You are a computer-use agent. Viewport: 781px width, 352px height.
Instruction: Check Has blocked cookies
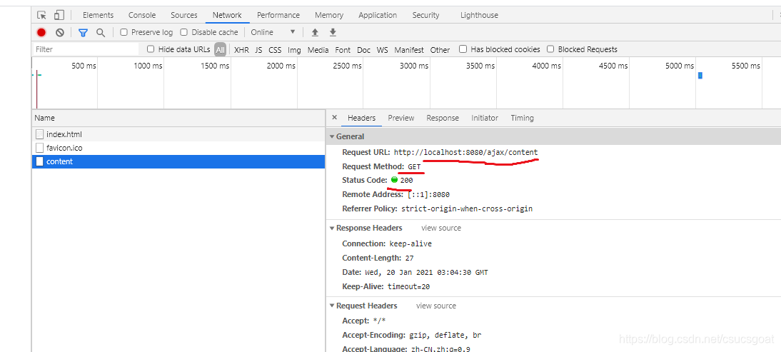pyautogui.click(x=463, y=49)
